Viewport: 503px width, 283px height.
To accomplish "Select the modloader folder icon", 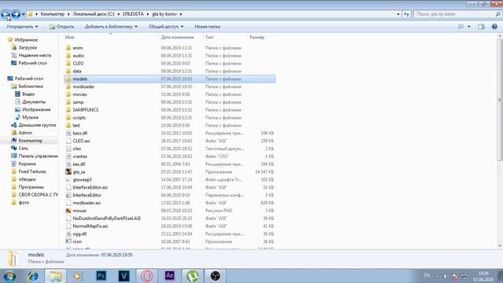I will click(x=68, y=86).
